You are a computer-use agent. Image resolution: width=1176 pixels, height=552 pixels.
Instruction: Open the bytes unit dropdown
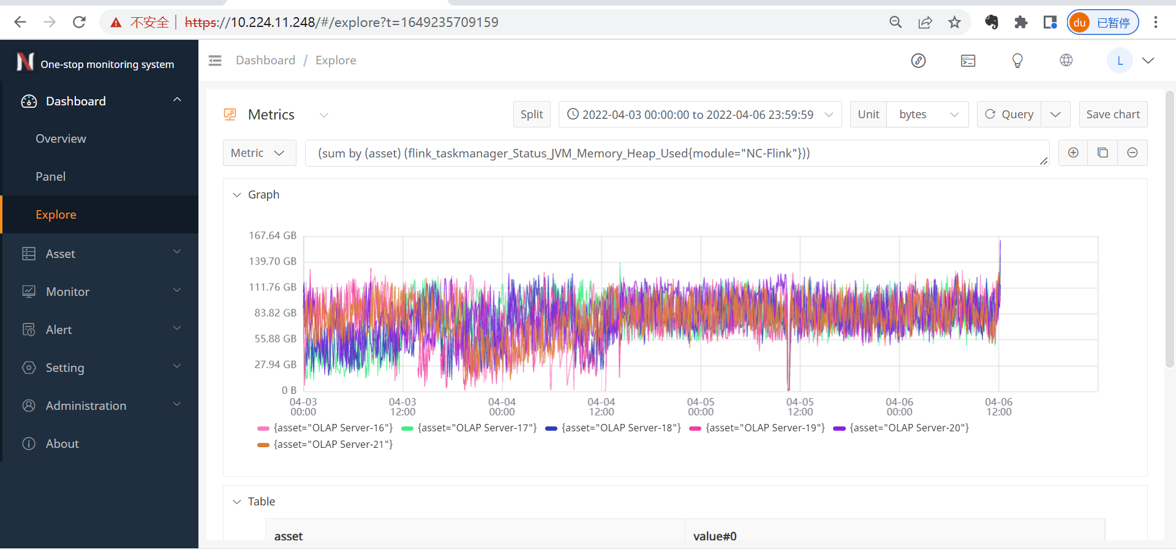[x=927, y=115]
